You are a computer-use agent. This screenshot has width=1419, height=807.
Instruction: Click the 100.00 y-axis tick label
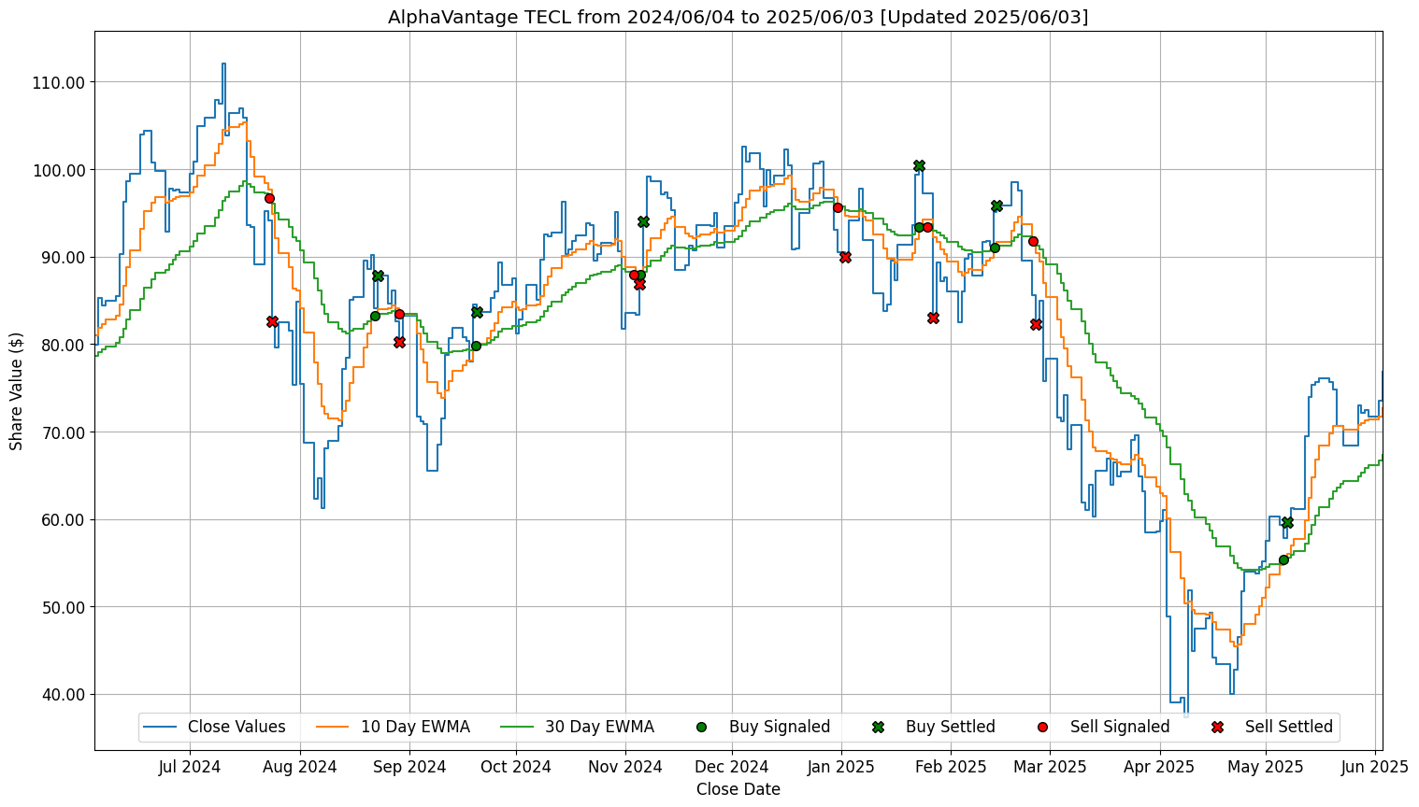59,170
